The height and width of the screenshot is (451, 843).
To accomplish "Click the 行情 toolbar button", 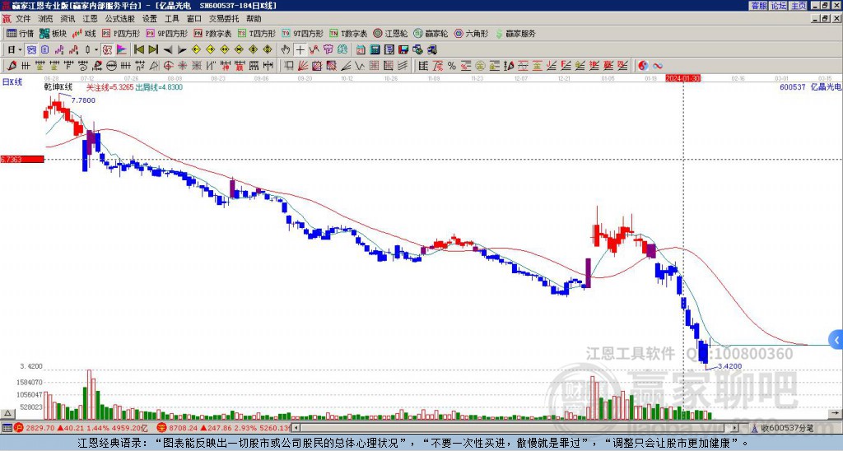I will pyautogui.click(x=20, y=33).
